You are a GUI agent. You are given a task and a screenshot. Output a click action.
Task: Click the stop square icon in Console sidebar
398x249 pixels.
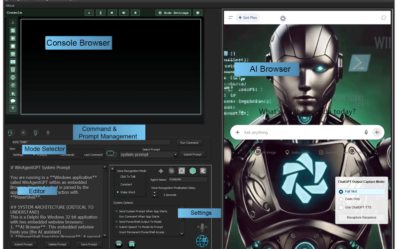click(13, 46)
